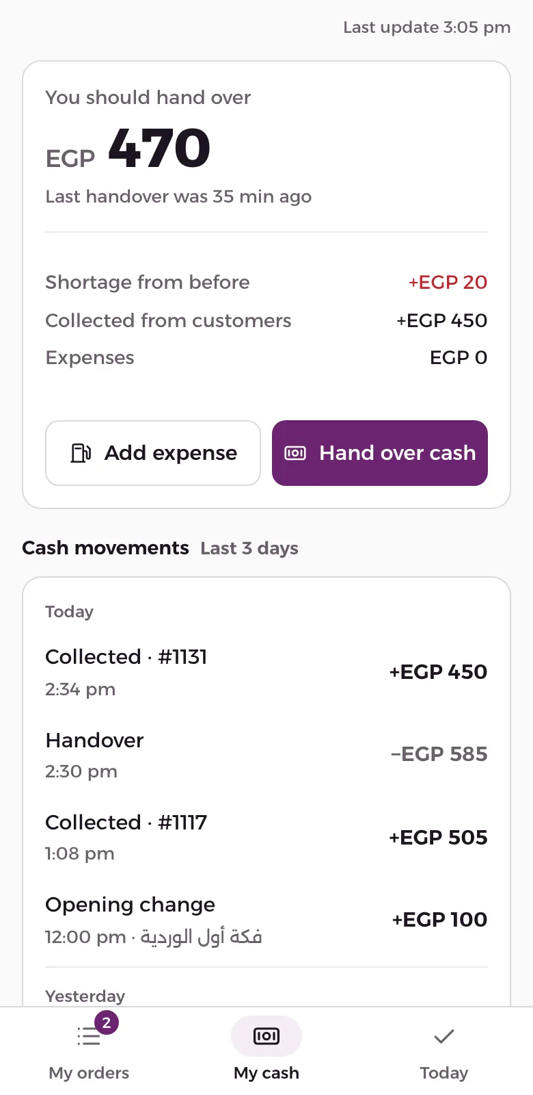Open My orders list icon

pyautogui.click(x=89, y=1036)
